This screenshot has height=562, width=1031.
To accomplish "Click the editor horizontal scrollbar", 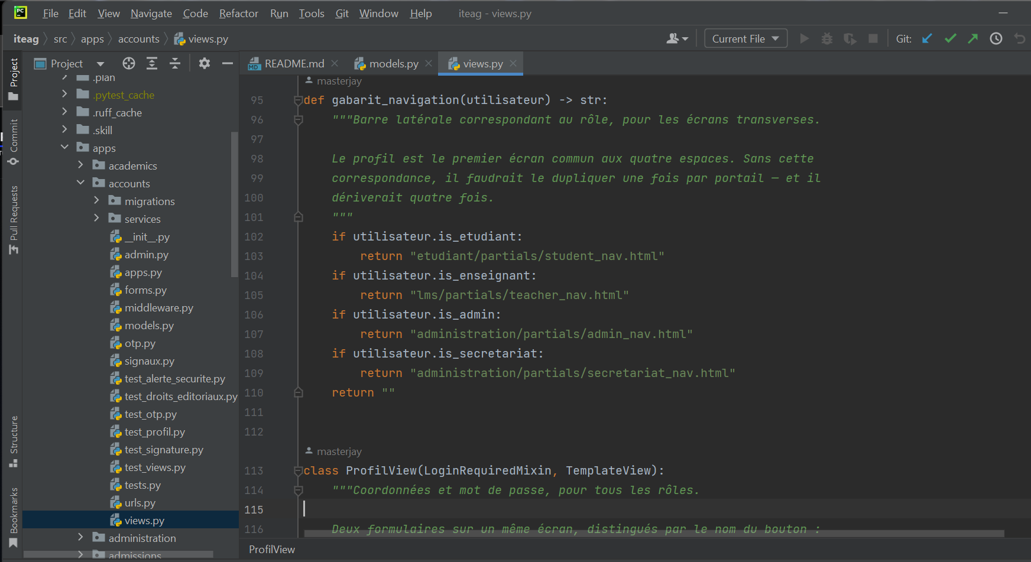I will click(654, 534).
